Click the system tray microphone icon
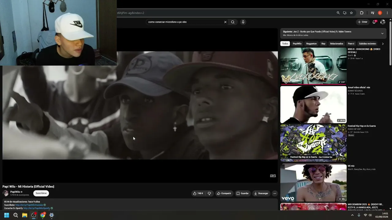The image size is (392, 220). pyautogui.click(x=359, y=215)
